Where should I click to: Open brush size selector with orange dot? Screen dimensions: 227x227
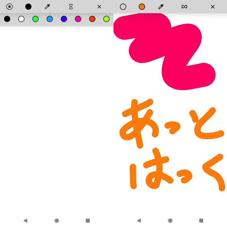123,7
